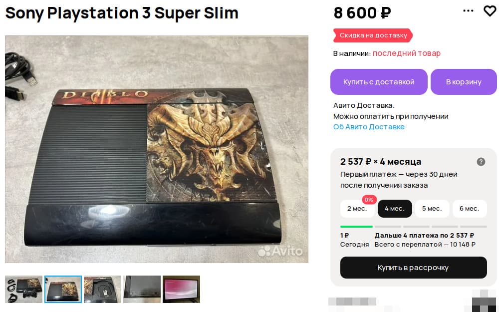The image size is (499, 312).
Task: Open installment help question mark icon
Action: (x=481, y=162)
